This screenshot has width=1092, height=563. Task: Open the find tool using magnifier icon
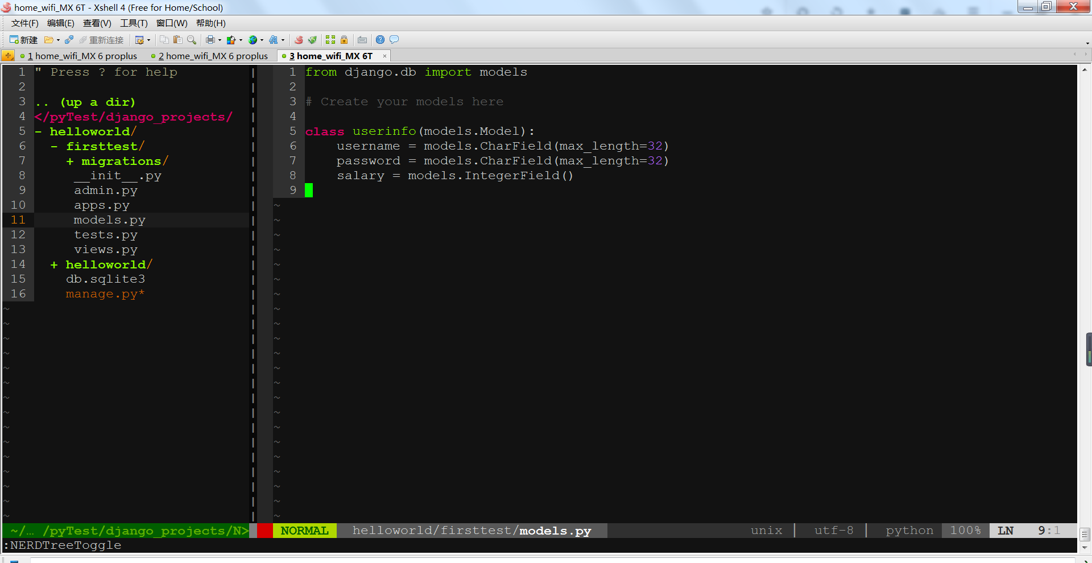192,39
